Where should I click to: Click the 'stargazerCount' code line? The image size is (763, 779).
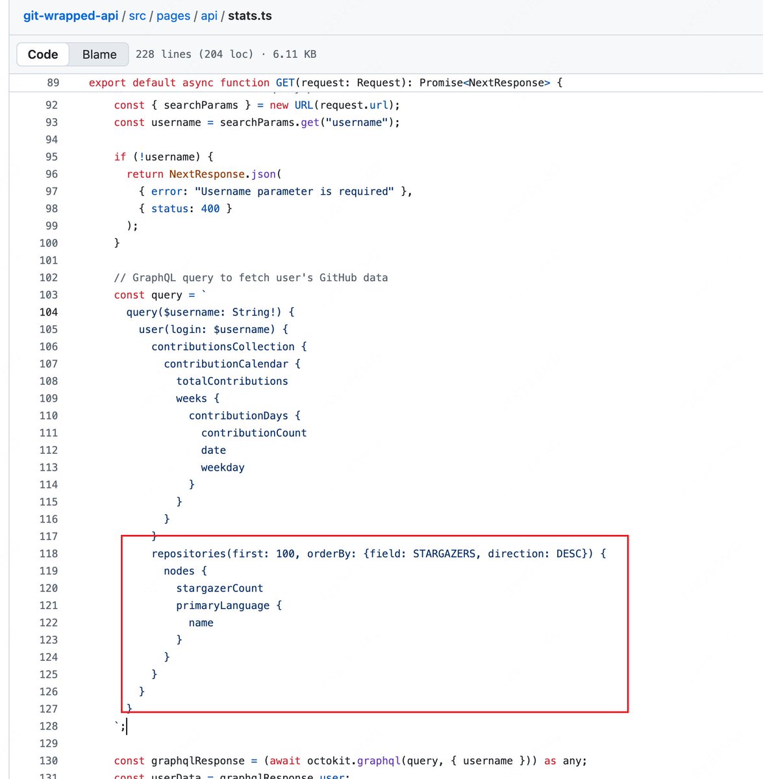click(219, 587)
